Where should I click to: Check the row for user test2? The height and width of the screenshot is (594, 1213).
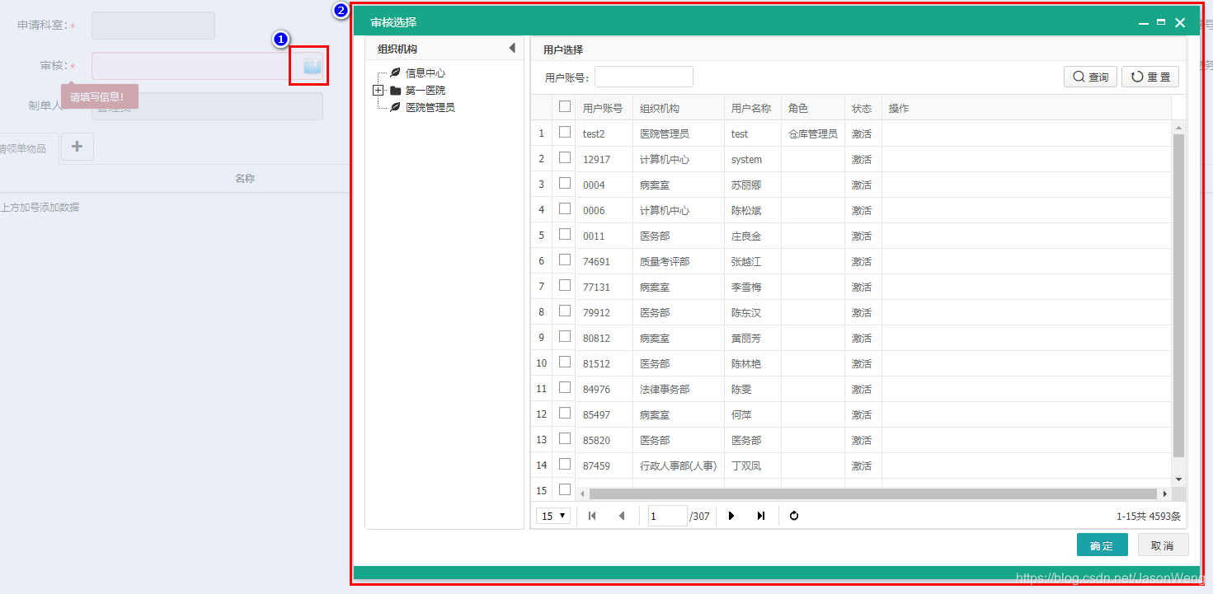[x=565, y=132]
